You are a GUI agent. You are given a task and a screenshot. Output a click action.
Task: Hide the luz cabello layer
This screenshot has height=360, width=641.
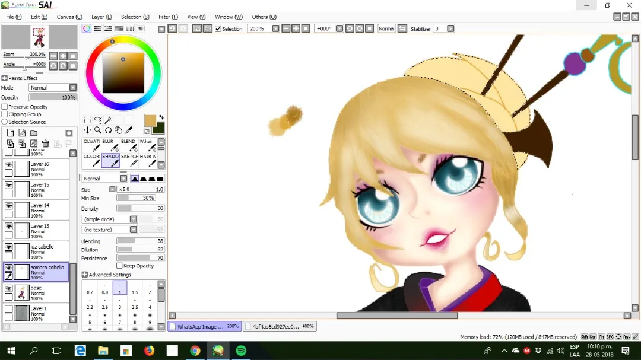[x=8, y=247]
